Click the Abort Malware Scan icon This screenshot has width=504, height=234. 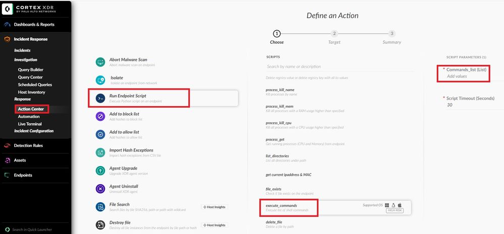tap(100, 62)
